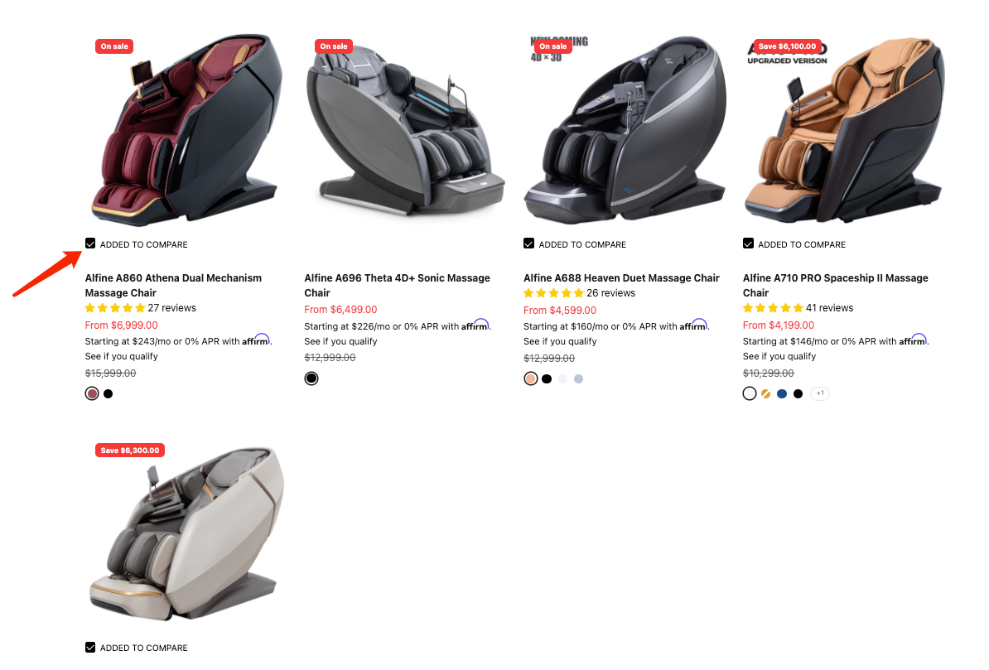Screen dimensions: 989x670
Task: Open Alfine A688 Heaven Duet Massage Chair title
Action: coord(621,278)
